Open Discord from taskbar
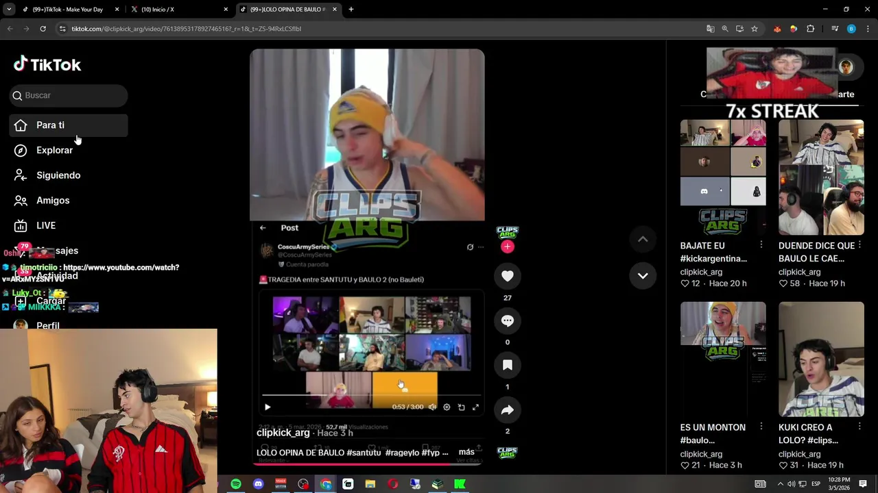The width and height of the screenshot is (878, 493). (x=258, y=484)
